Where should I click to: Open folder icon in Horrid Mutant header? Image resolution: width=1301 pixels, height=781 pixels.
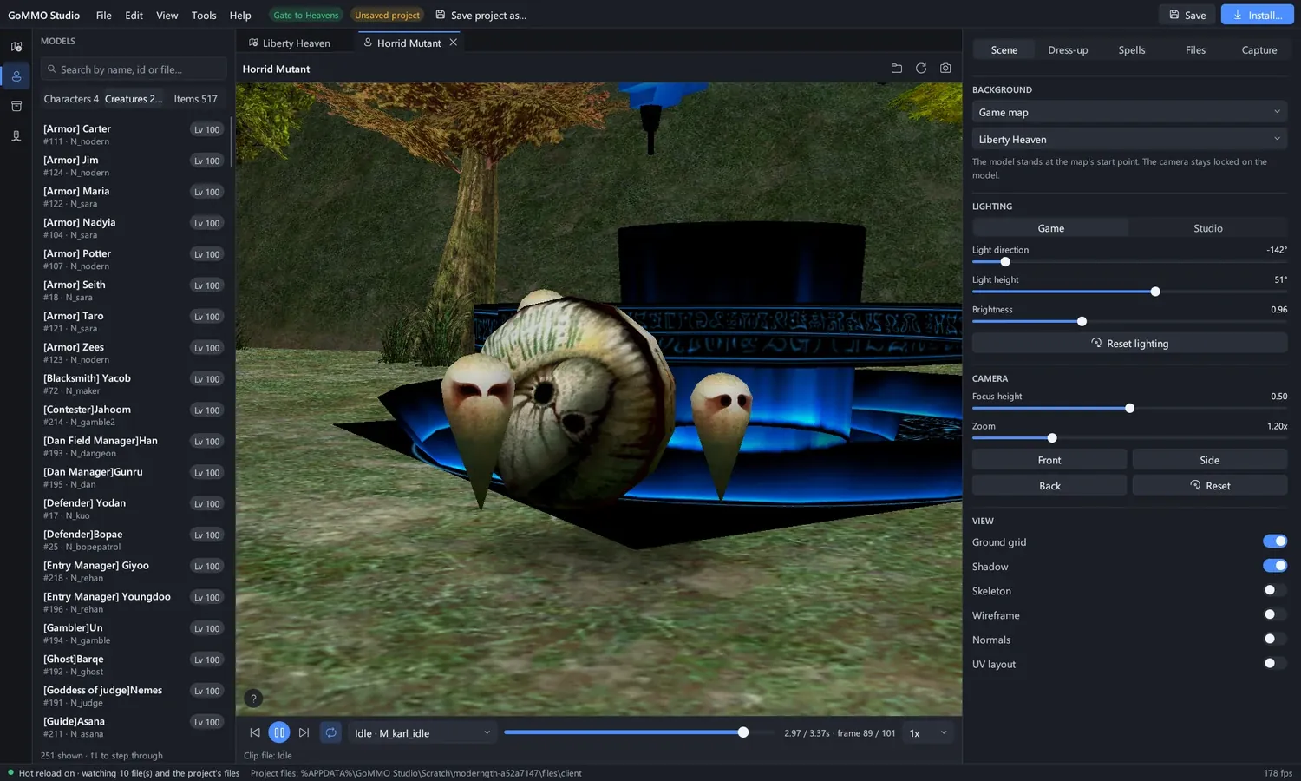897,69
